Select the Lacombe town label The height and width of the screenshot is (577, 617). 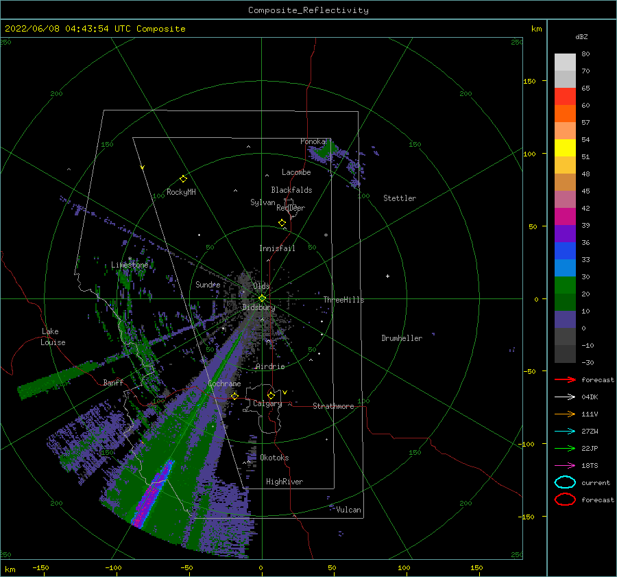[296, 172]
